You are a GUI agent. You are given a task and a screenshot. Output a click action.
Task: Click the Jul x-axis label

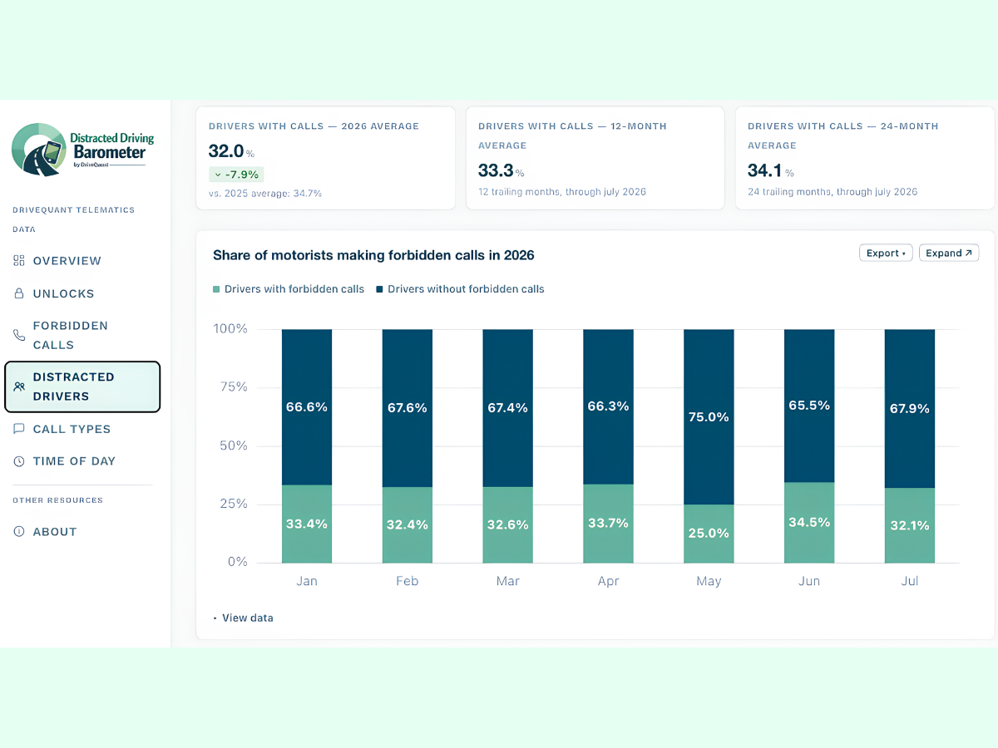910,581
